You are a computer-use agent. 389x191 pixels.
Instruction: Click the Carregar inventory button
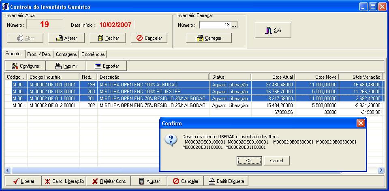coord(209,38)
